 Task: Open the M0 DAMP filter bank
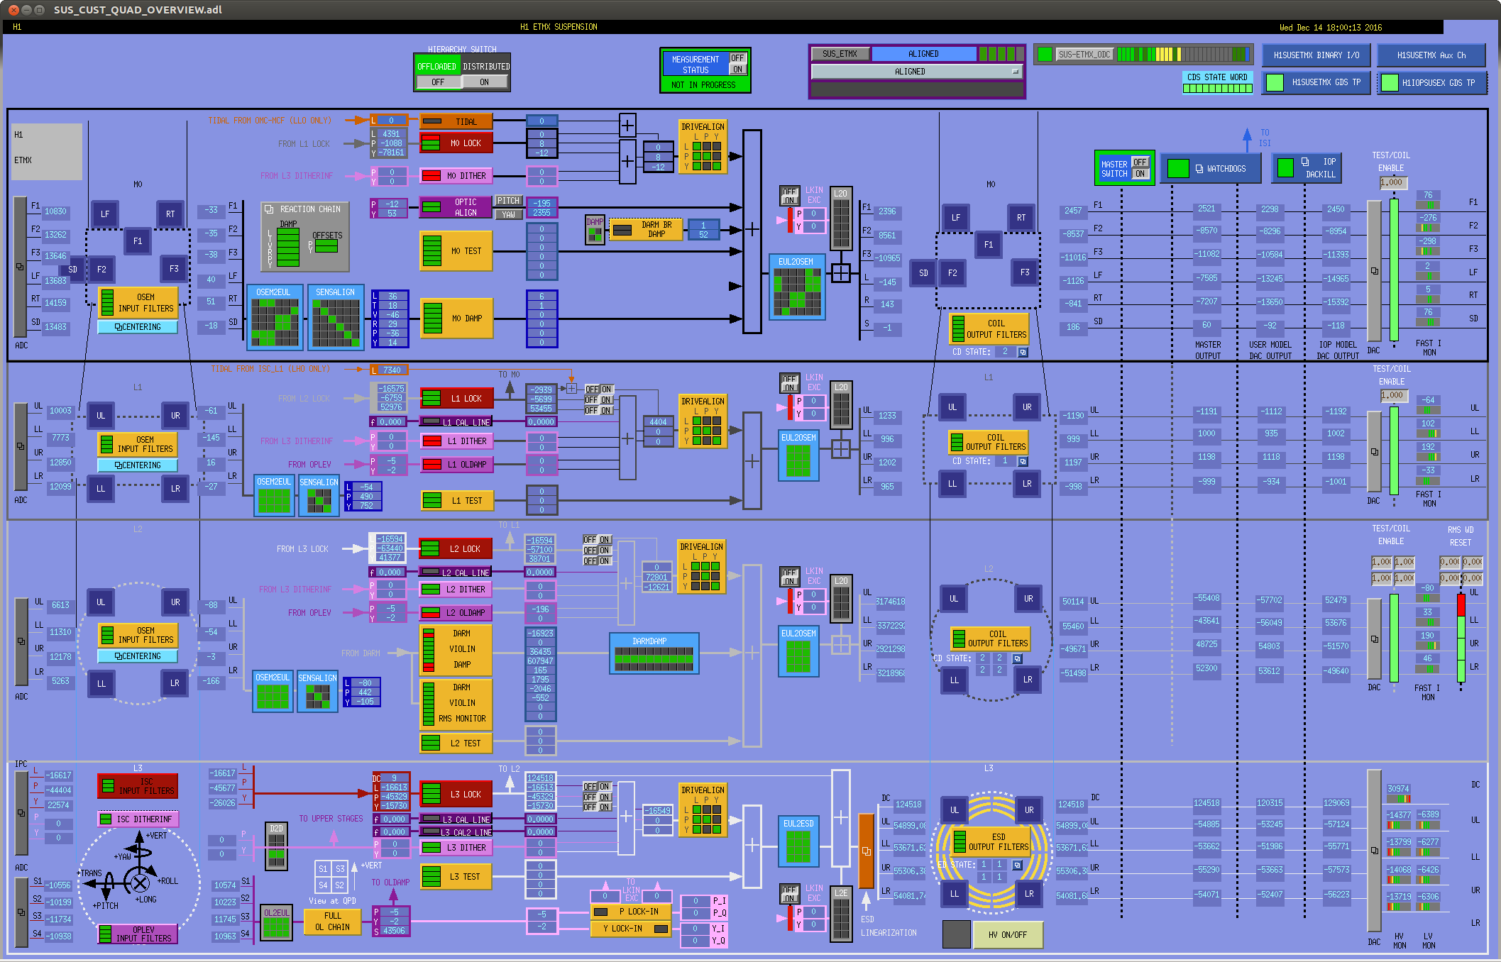456,319
